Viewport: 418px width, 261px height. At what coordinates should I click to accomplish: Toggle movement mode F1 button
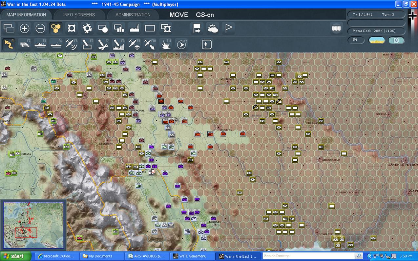(9, 44)
